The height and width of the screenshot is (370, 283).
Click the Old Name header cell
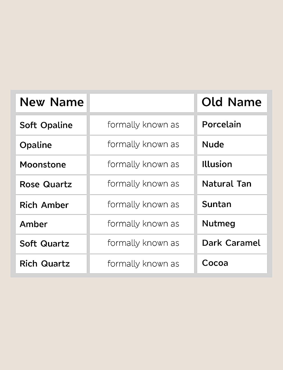pyautogui.click(x=232, y=102)
